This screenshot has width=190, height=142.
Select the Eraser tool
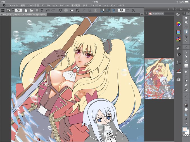[186, 85]
